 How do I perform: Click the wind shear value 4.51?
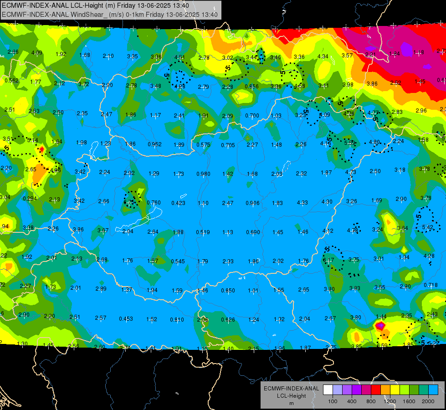click(x=179, y=57)
